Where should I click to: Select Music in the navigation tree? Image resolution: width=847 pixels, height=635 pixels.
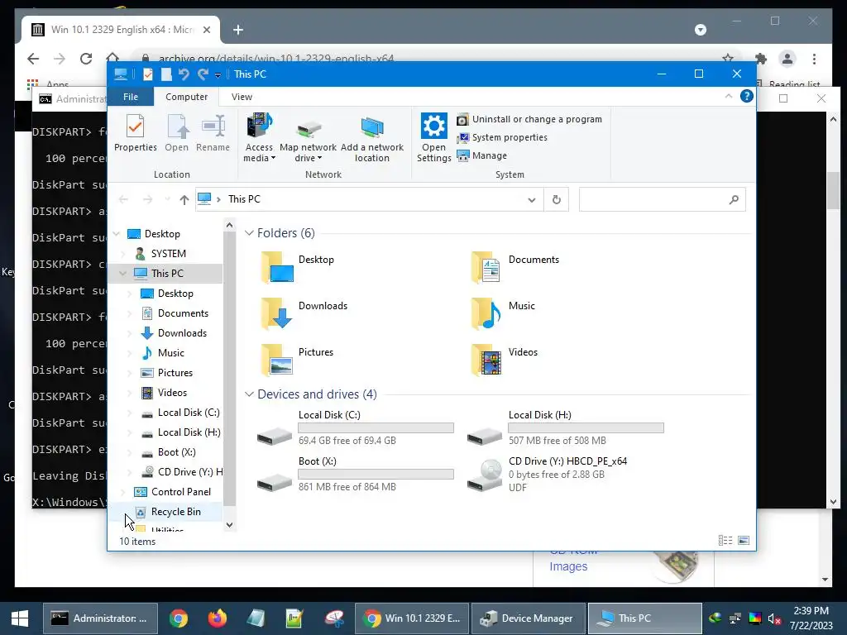[x=170, y=353]
